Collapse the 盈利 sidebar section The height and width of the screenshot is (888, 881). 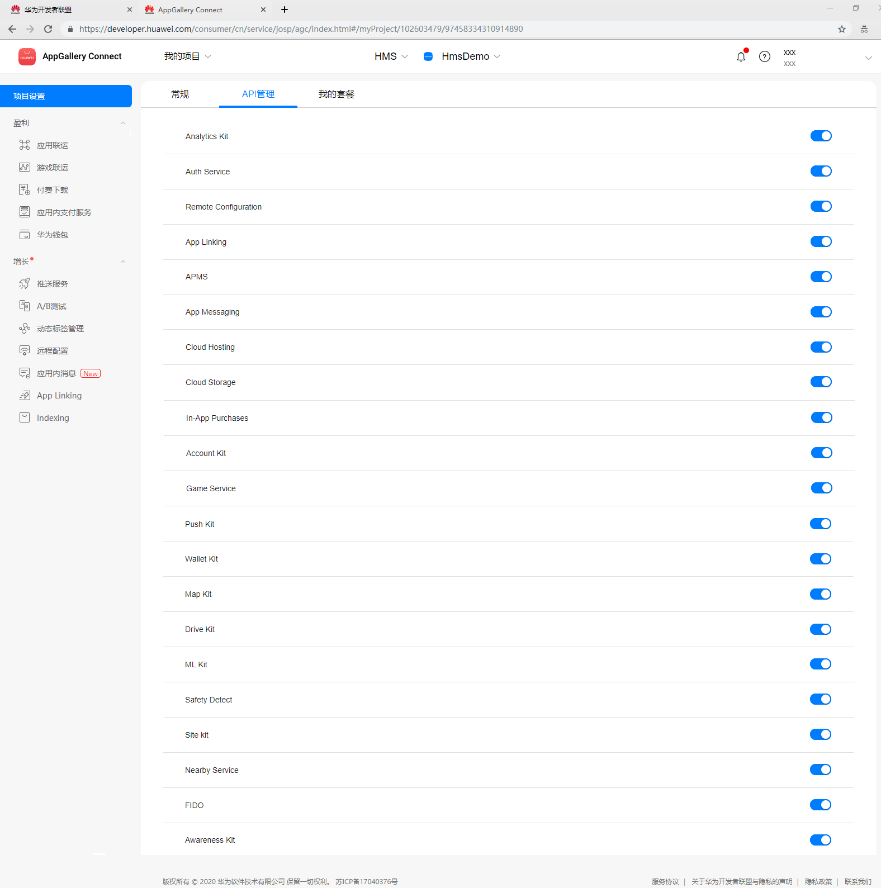[123, 123]
